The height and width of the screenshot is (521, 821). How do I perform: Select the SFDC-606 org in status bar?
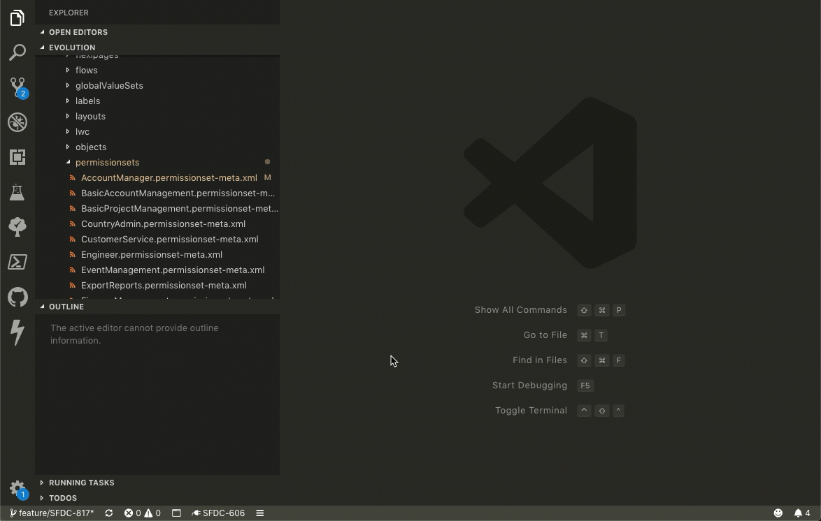point(218,513)
